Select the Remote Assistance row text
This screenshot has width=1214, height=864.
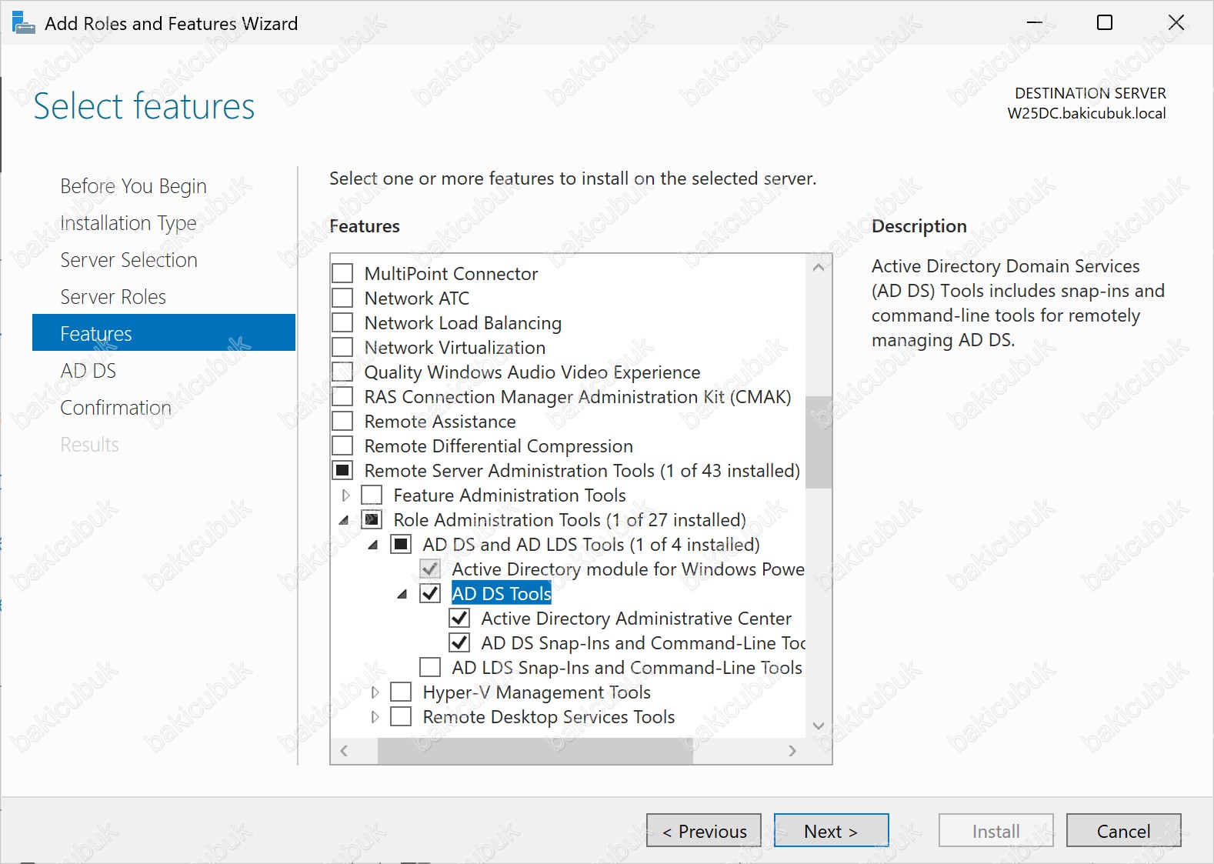click(x=440, y=422)
